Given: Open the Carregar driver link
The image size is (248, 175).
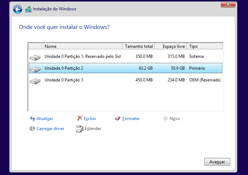Looking at the screenshot, I should tap(50, 129).
